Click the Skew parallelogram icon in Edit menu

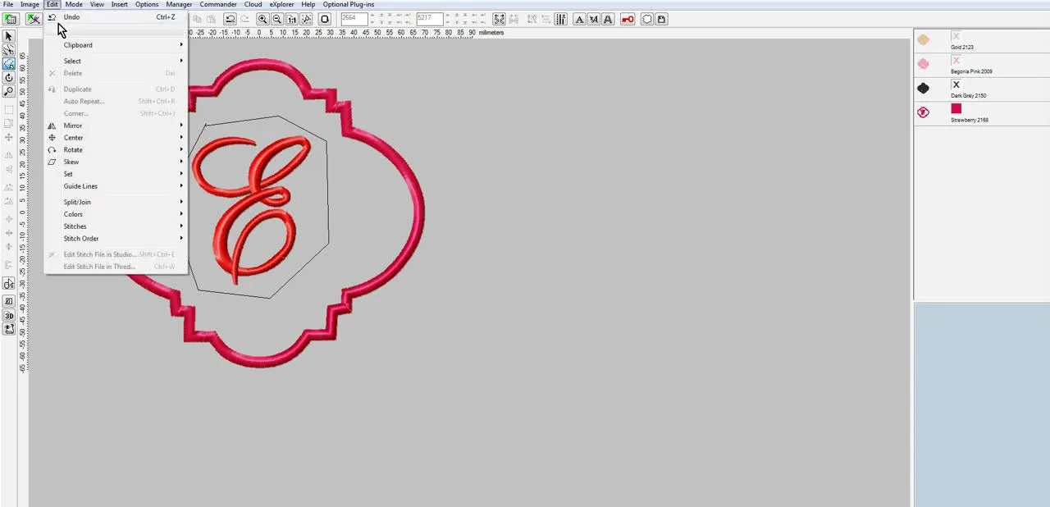coord(52,162)
